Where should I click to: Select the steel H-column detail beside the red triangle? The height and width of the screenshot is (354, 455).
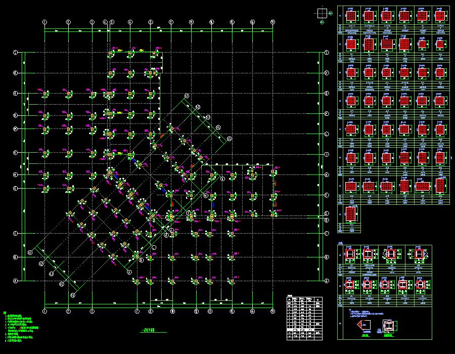388,325
